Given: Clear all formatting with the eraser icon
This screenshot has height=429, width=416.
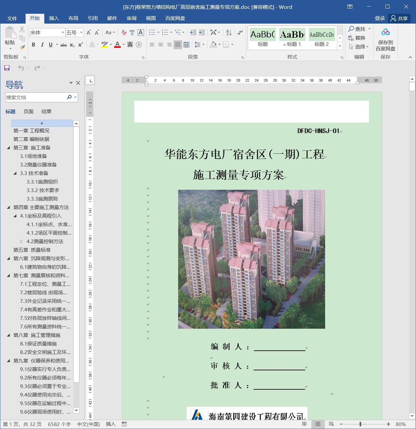Looking at the screenshot, I should pyautogui.click(x=124, y=32).
